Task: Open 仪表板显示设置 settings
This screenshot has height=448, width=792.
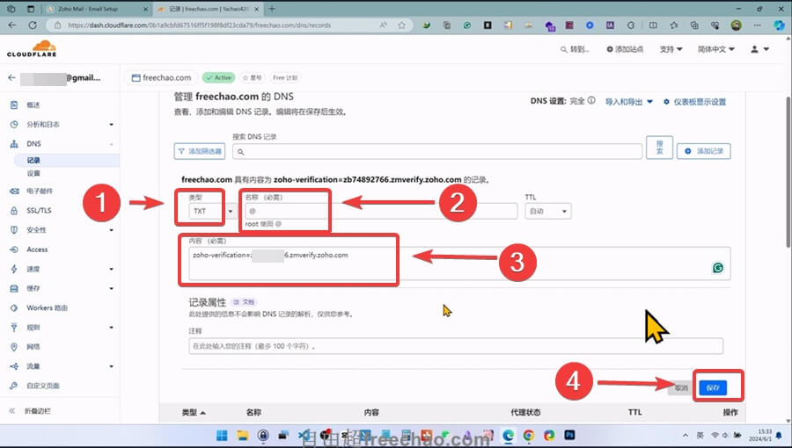Action: 694,102
